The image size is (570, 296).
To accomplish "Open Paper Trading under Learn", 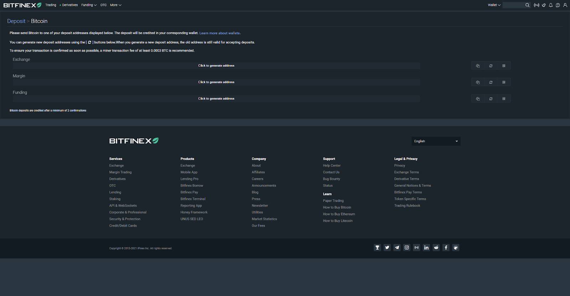I will (x=333, y=201).
